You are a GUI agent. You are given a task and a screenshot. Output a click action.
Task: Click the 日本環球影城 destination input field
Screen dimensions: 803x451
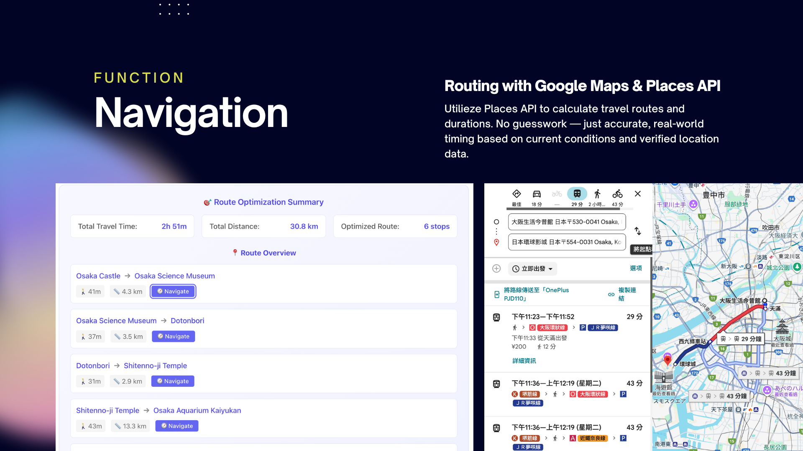[x=566, y=242]
